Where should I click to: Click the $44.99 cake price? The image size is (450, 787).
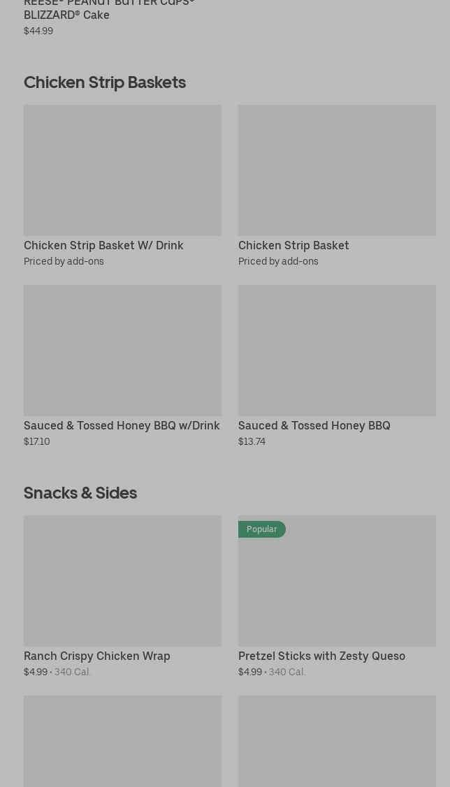(38, 31)
